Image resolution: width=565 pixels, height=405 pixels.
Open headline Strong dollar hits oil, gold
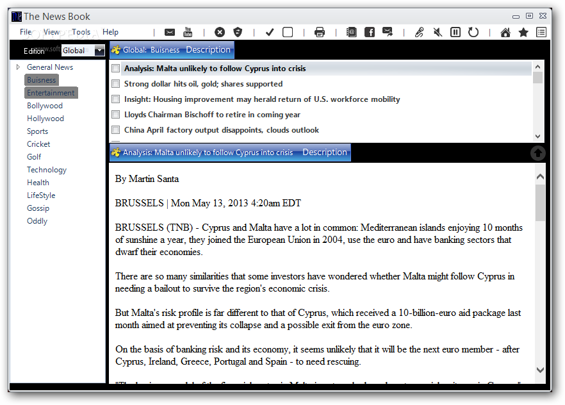203,84
